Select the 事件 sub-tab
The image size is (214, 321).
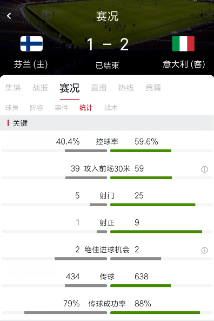(x=61, y=108)
